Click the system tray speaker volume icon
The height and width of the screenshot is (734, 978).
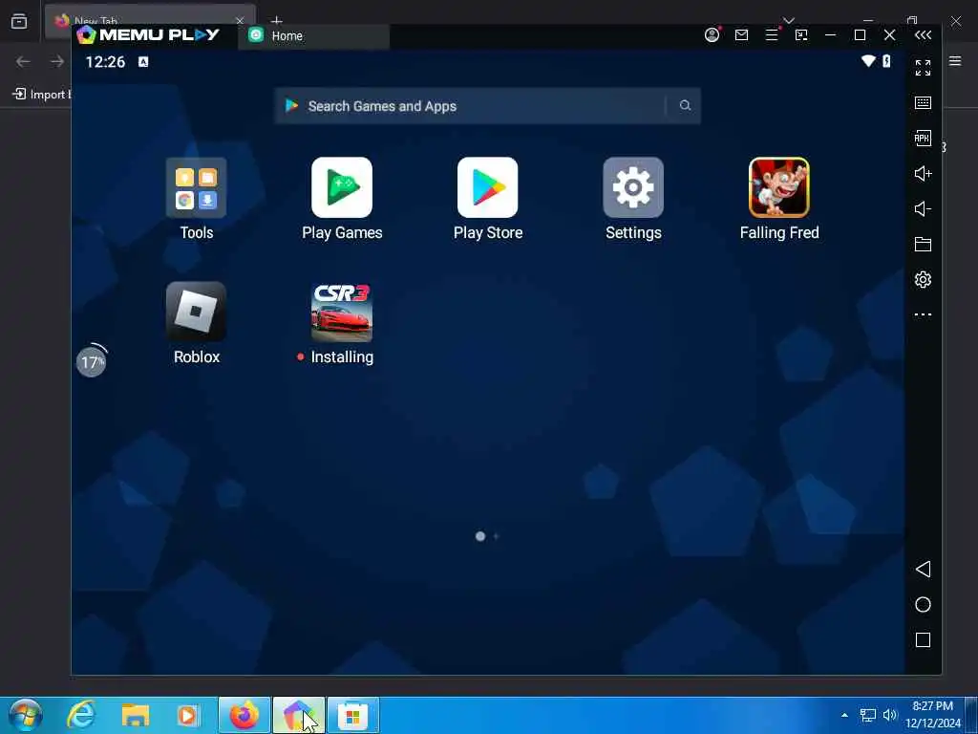890,715
